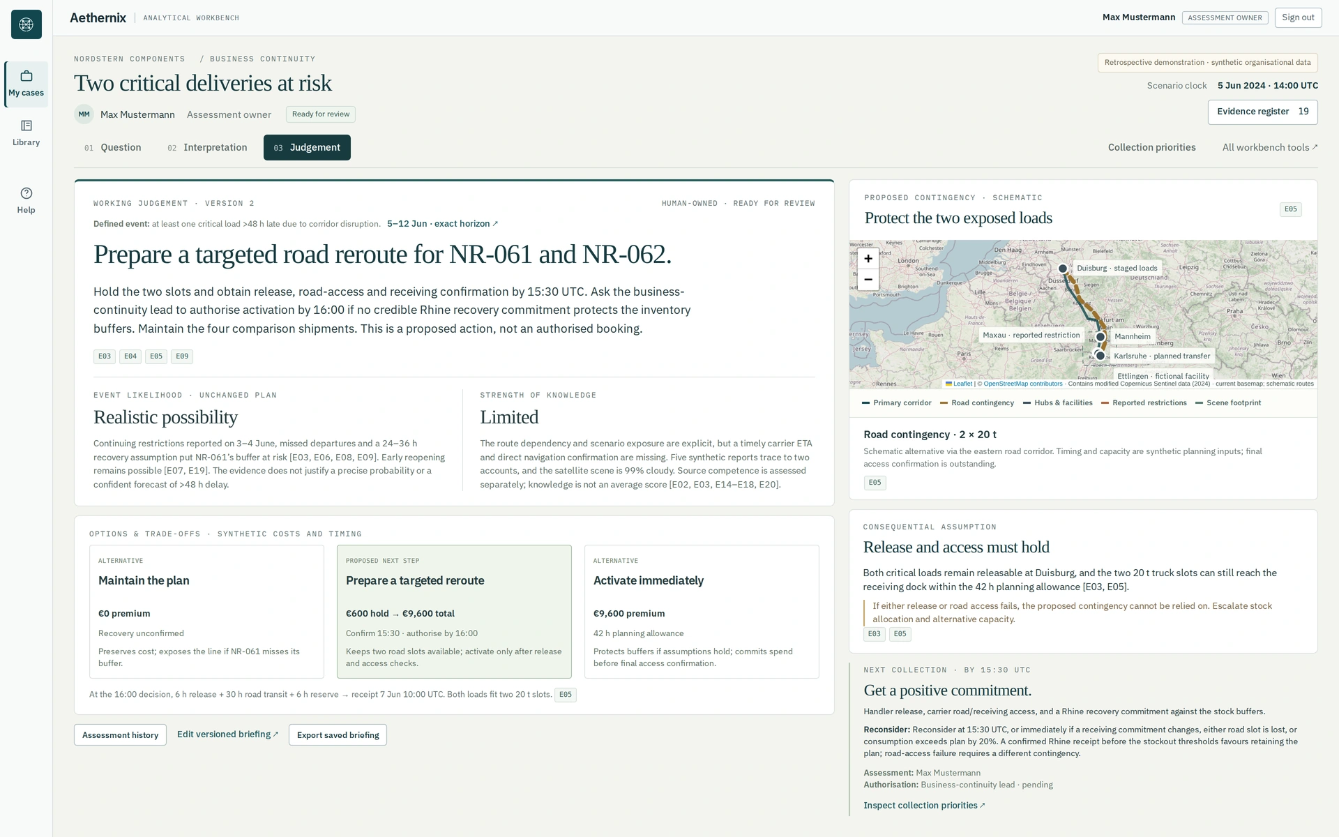Image resolution: width=1339 pixels, height=837 pixels.
Task: Click Primary corridor legend swatch
Action: [x=865, y=403]
